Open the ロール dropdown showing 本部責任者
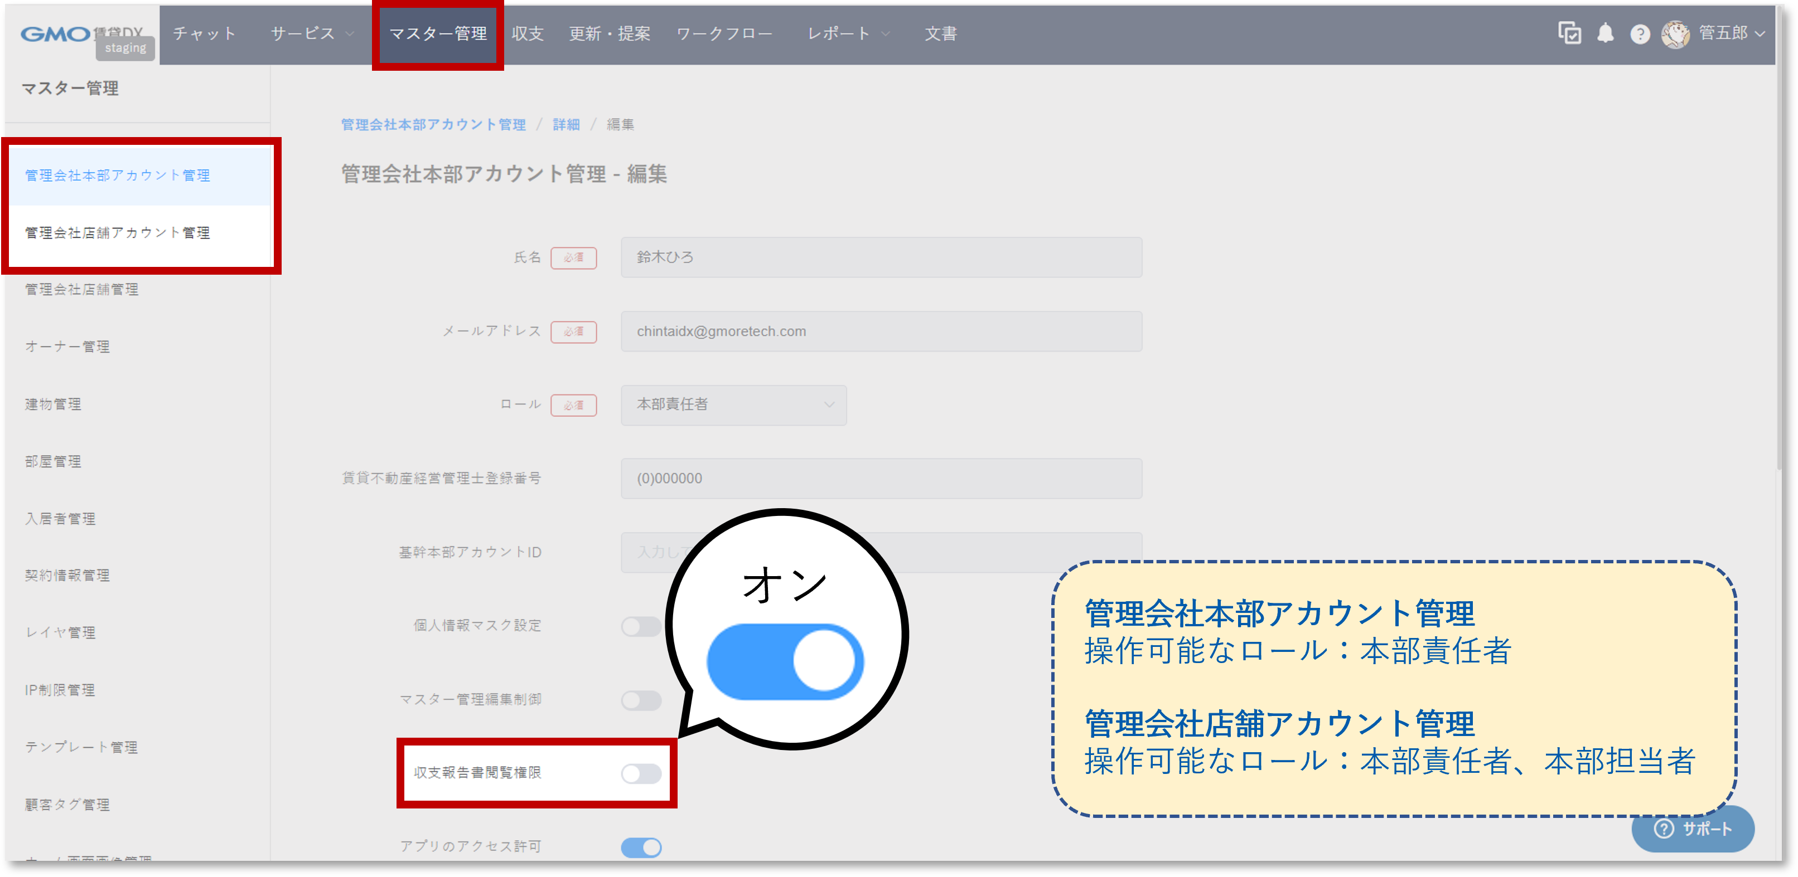 coord(733,405)
